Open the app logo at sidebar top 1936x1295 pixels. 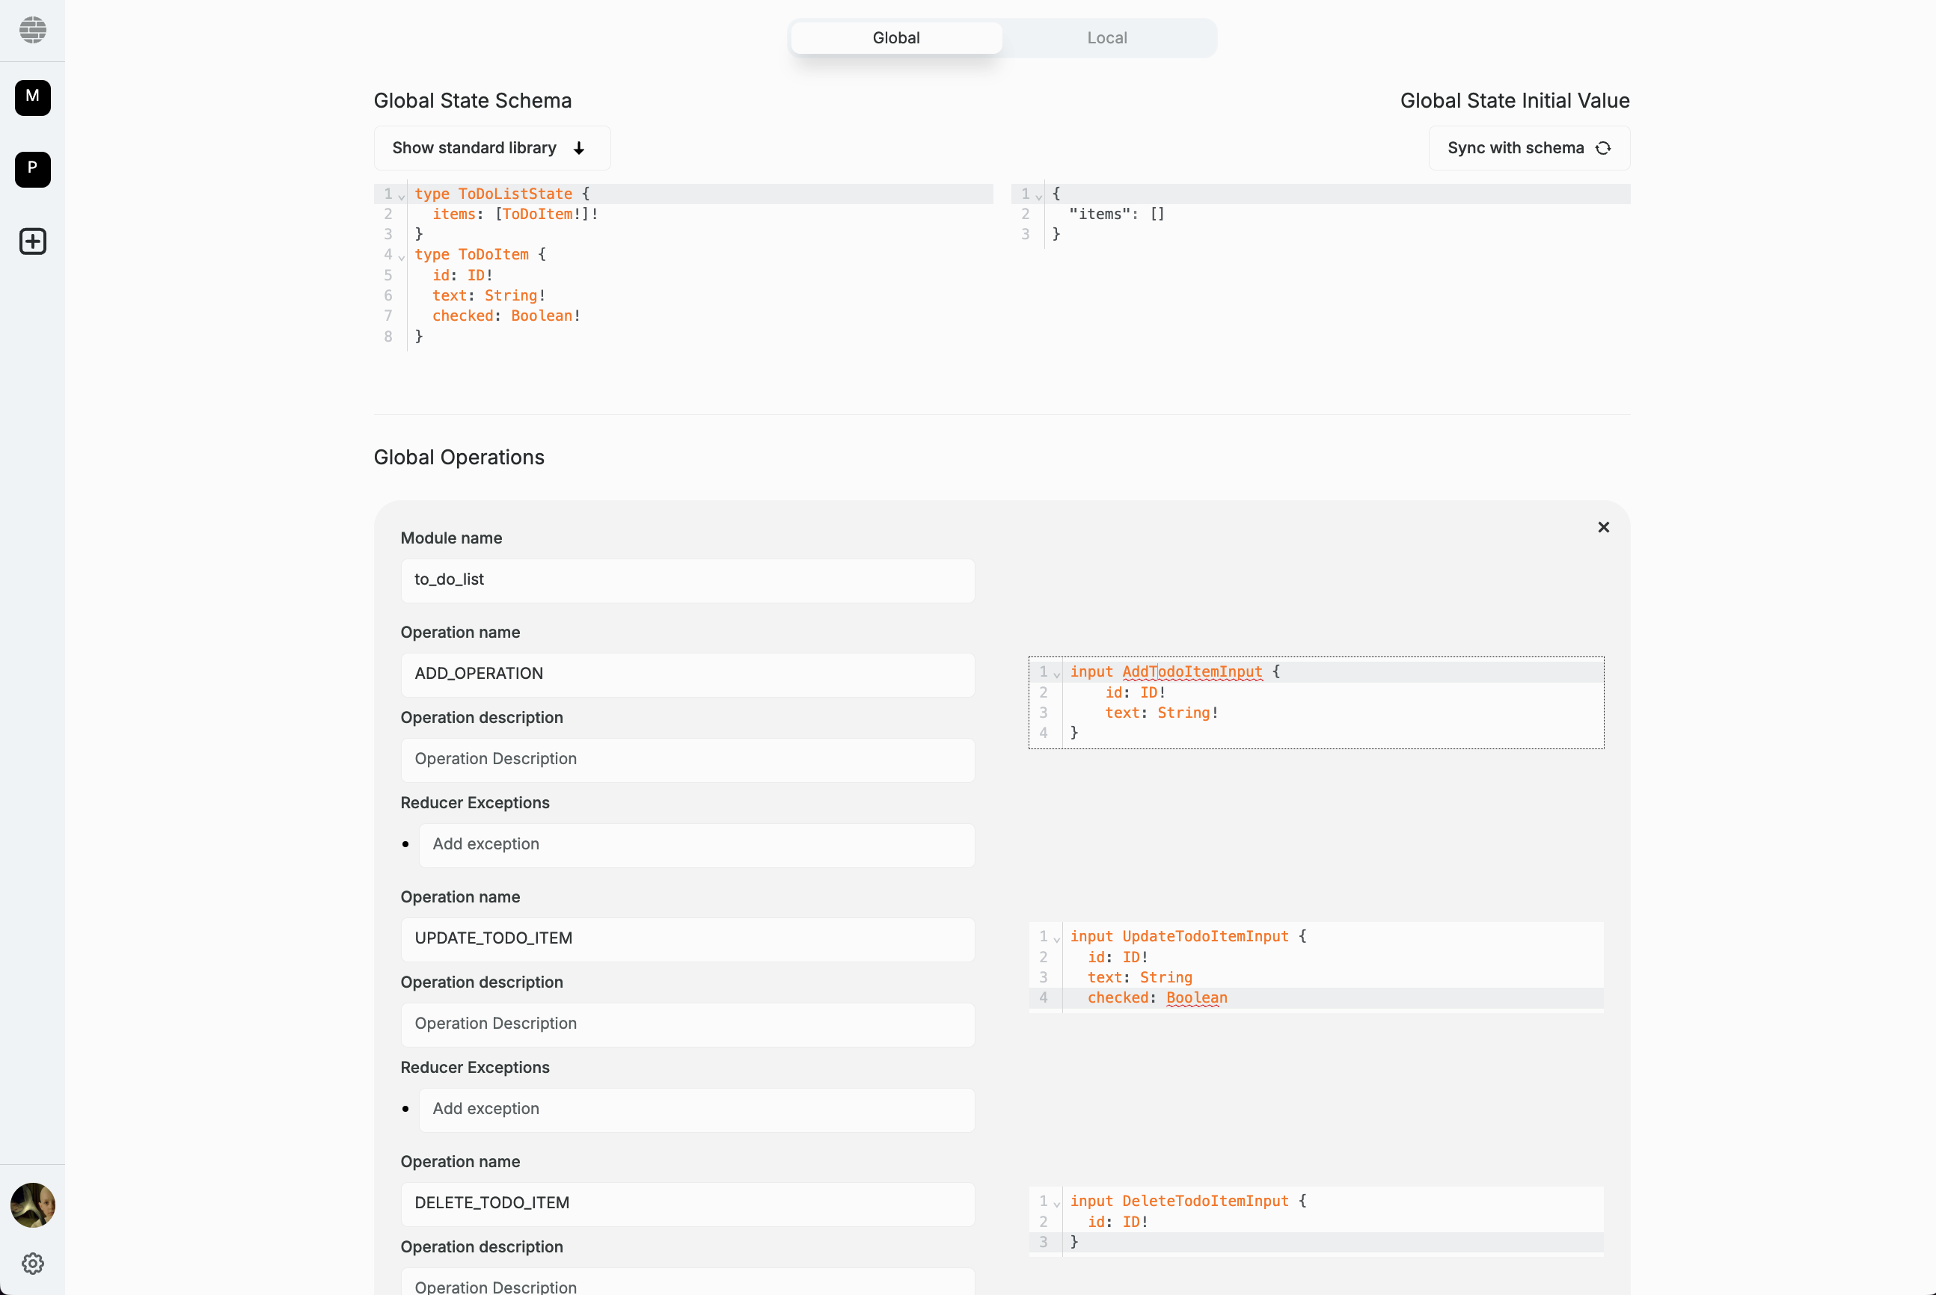pyautogui.click(x=32, y=31)
